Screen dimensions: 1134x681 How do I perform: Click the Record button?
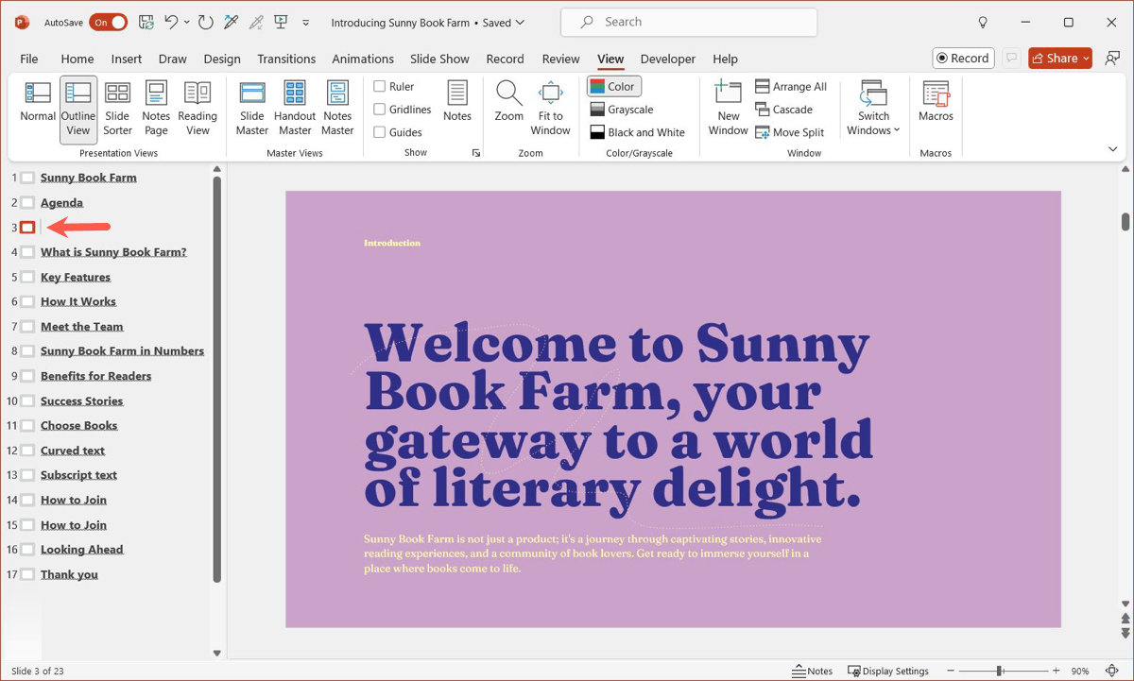963,59
